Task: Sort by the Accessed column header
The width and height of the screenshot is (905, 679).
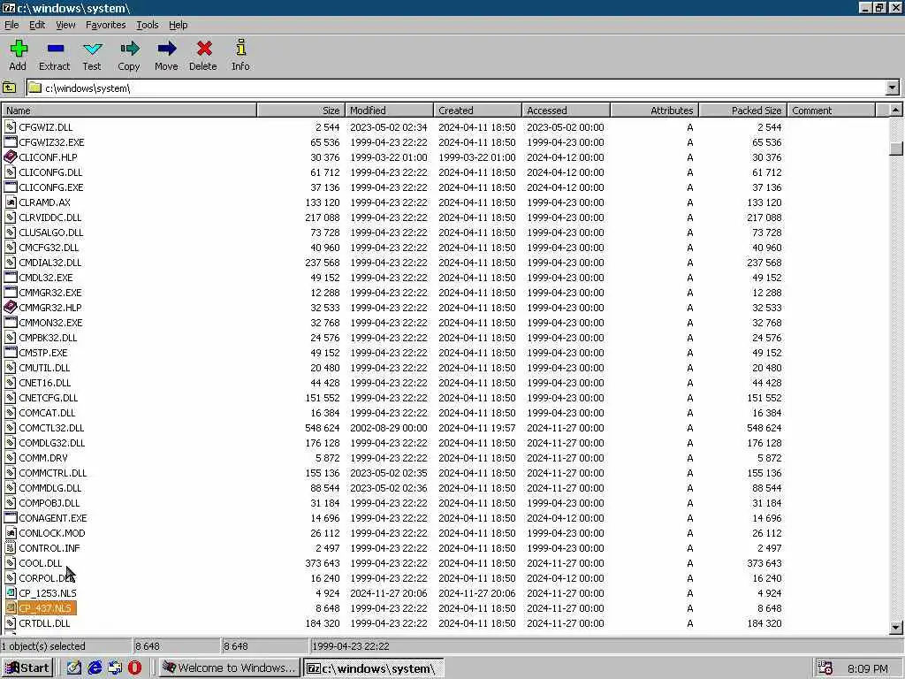Action: click(566, 111)
